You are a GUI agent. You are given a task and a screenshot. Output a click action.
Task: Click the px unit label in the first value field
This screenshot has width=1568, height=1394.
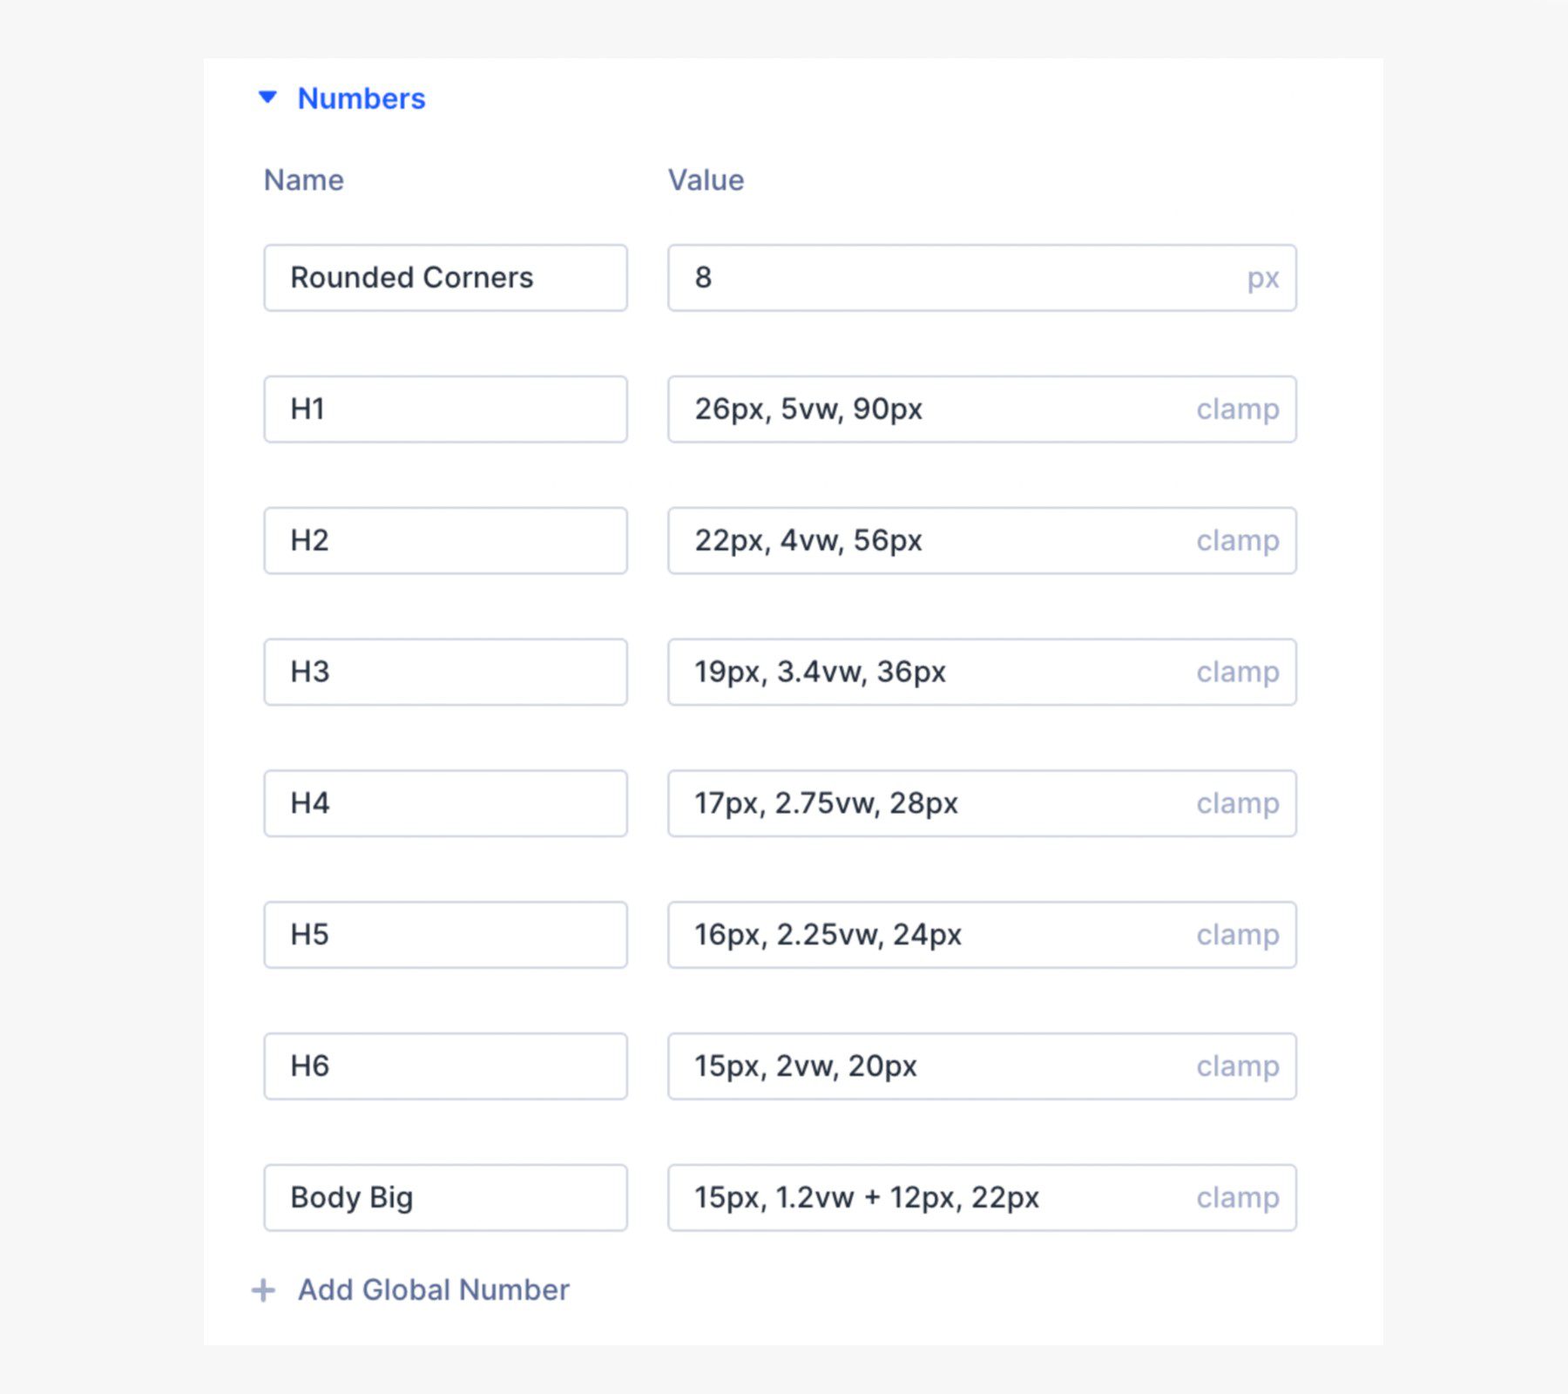(1262, 277)
